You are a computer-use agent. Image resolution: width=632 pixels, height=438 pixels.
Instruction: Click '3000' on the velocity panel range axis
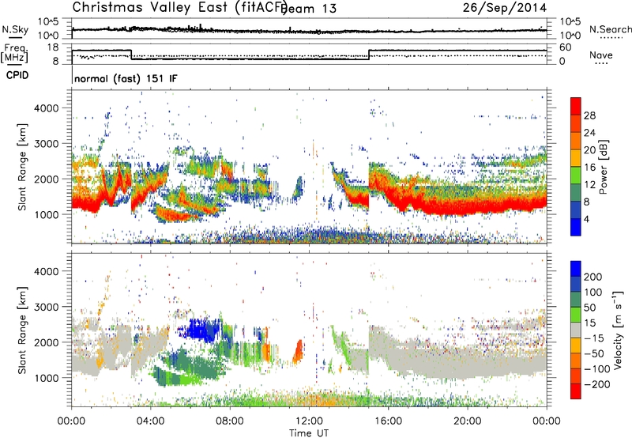pyautogui.click(x=46, y=307)
